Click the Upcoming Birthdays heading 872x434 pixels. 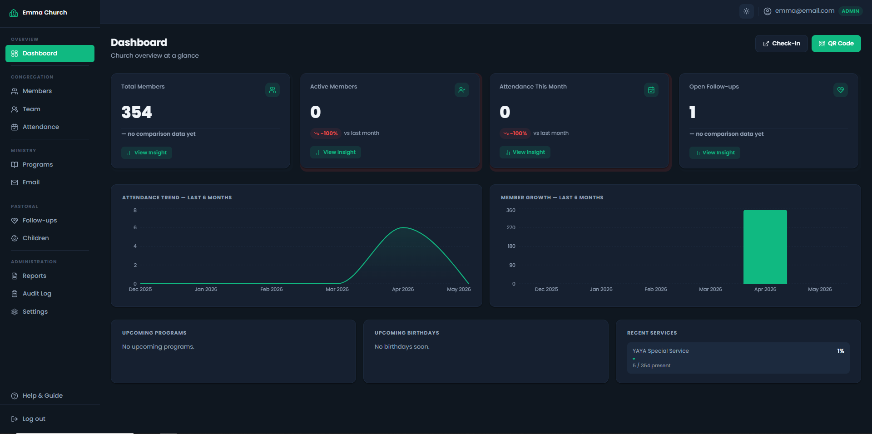[x=407, y=333]
